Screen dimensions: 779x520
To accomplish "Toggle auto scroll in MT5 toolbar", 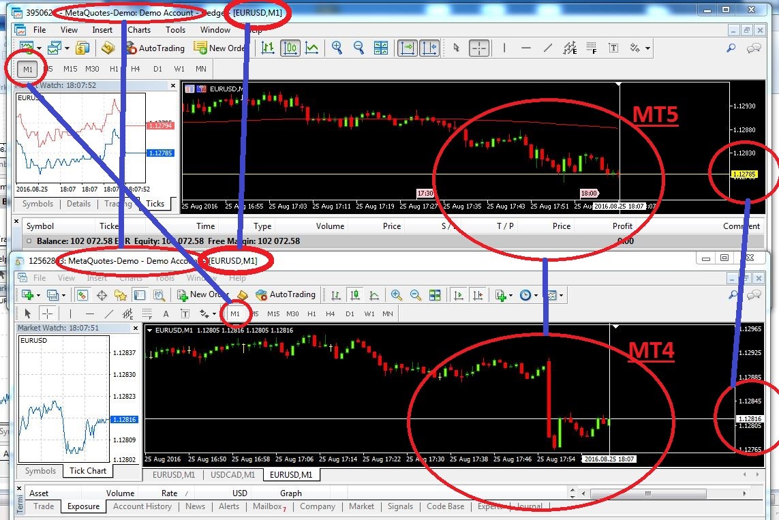I will click(x=408, y=48).
